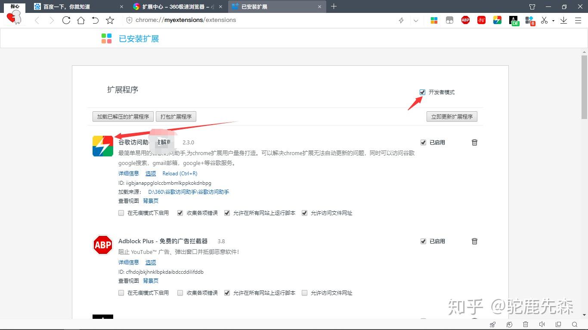This screenshot has height=330, width=588.
Task: Toggle 允许访问文件网址 for 谷歌访问助手
Action: tap(305, 213)
